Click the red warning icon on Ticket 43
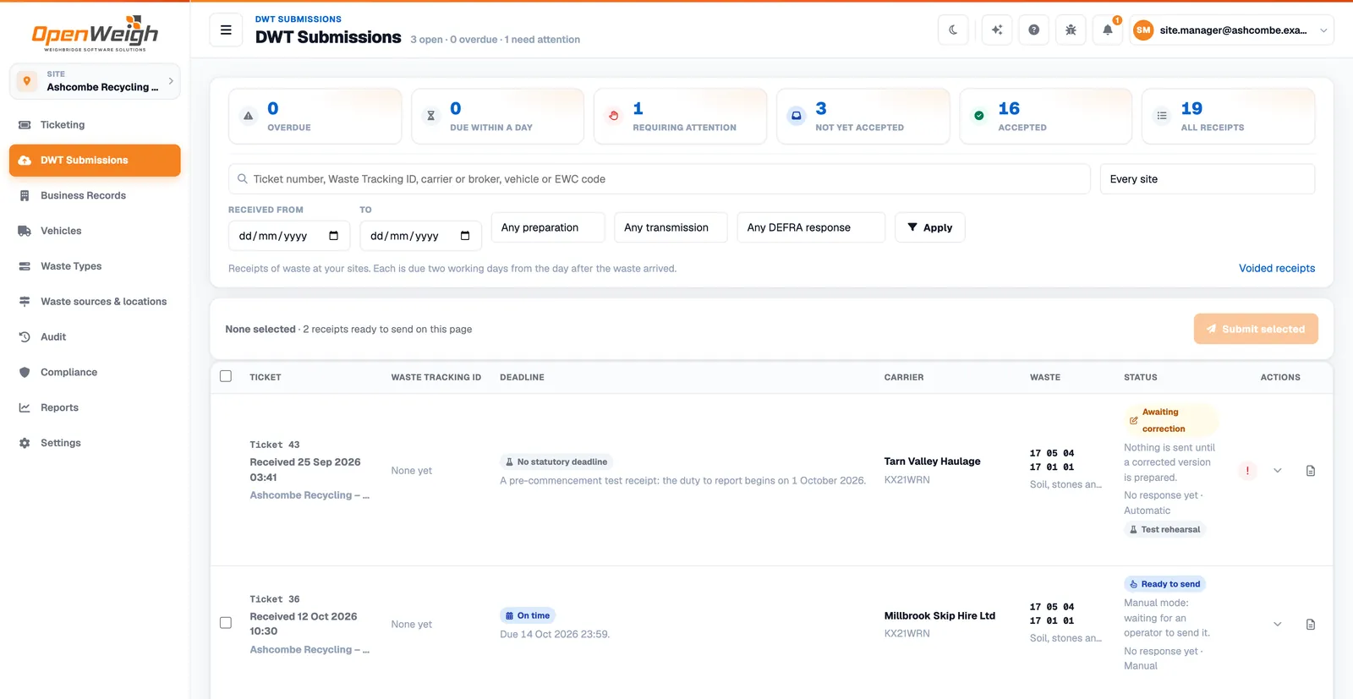The width and height of the screenshot is (1353, 699). (1247, 471)
